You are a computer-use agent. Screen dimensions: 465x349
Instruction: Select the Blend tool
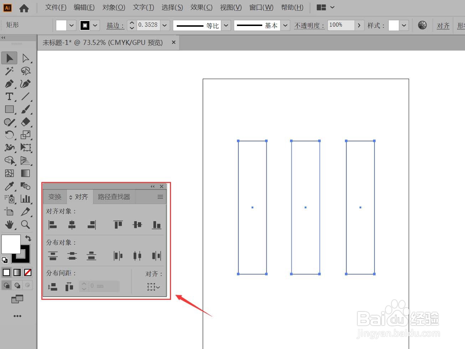pos(25,186)
